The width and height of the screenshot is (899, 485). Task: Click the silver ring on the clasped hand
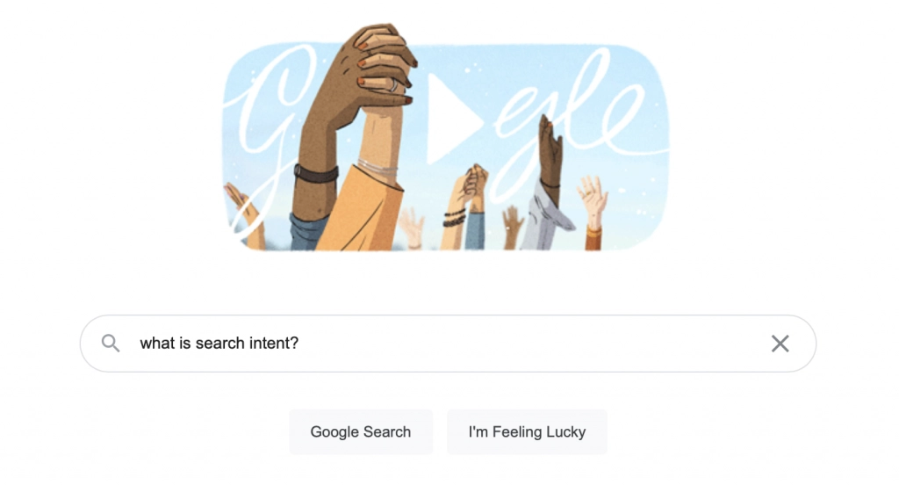tap(394, 85)
